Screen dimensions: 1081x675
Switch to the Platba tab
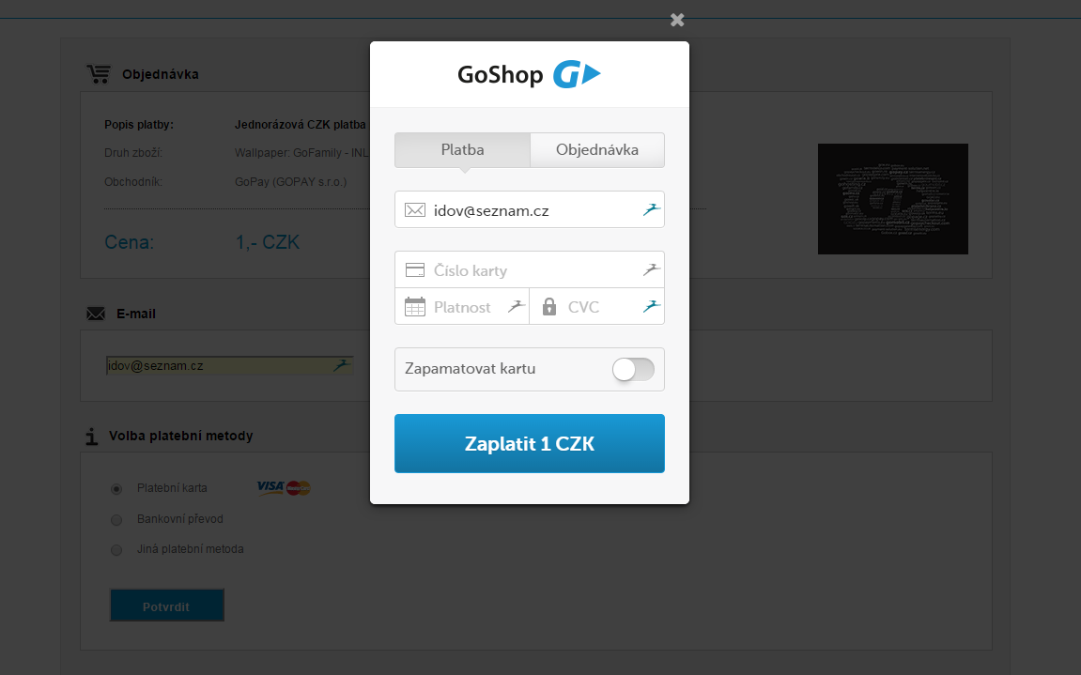click(x=463, y=149)
